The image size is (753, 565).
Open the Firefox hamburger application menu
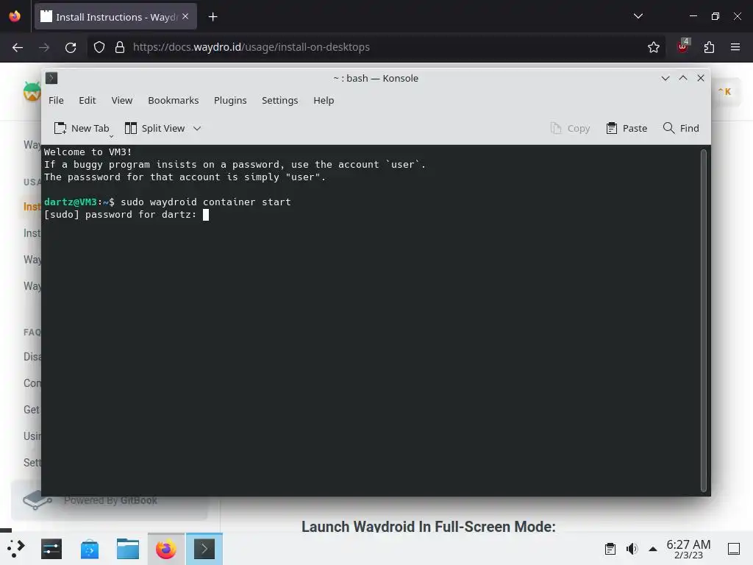tap(735, 47)
